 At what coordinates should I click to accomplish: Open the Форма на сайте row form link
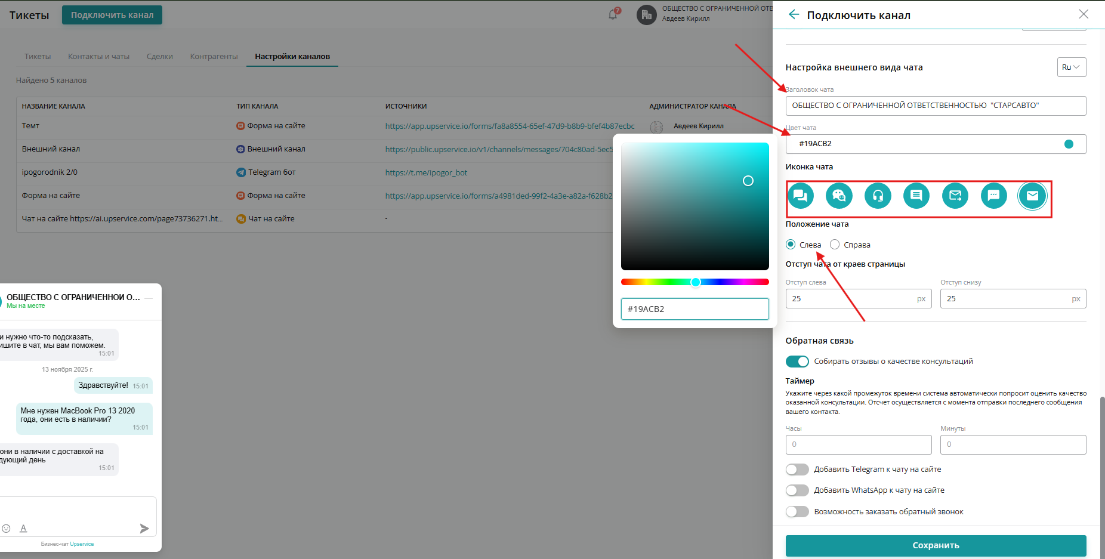coord(499,196)
